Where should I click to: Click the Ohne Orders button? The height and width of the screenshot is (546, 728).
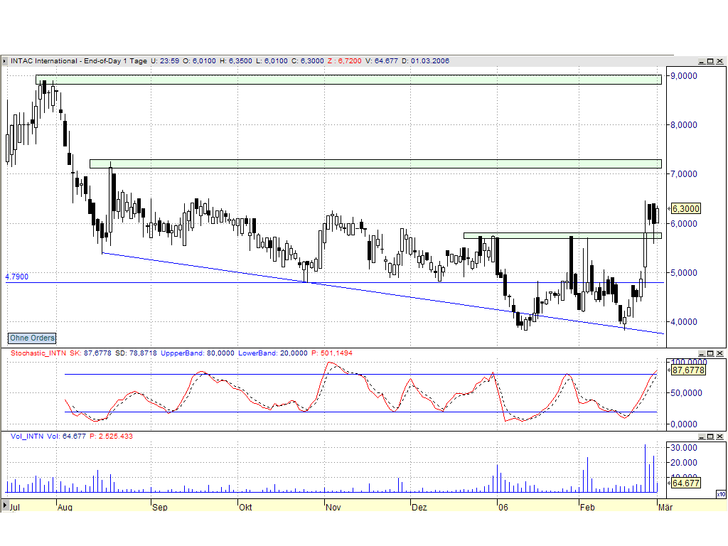[x=32, y=338]
